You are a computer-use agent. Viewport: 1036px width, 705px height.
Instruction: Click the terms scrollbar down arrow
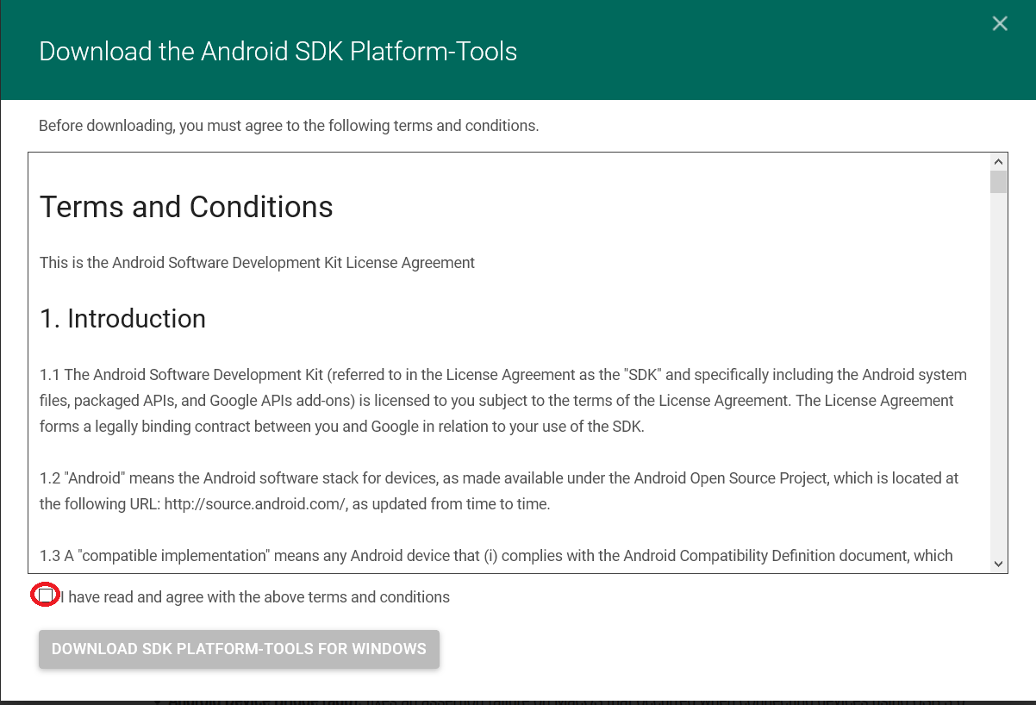coord(999,564)
